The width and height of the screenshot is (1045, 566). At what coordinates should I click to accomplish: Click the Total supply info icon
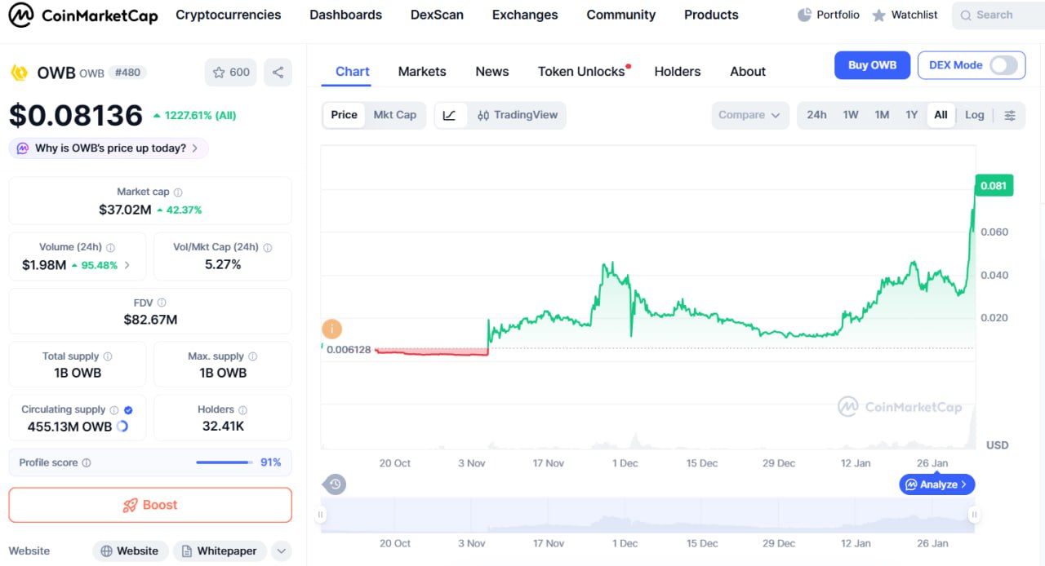coord(108,356)
